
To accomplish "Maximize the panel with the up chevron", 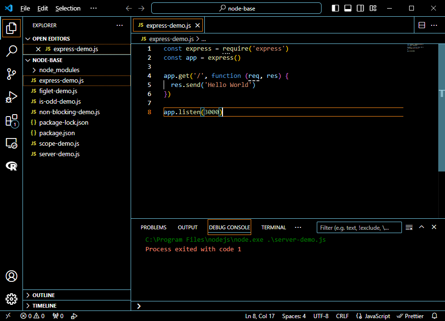I will (x=422, y=227).
